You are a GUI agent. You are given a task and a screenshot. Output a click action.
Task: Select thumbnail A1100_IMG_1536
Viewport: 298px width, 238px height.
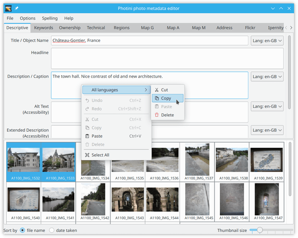pos(163,162)
